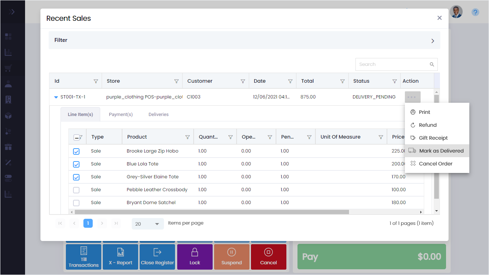
Task: Go to page 1 button
Action: [88, 223]
